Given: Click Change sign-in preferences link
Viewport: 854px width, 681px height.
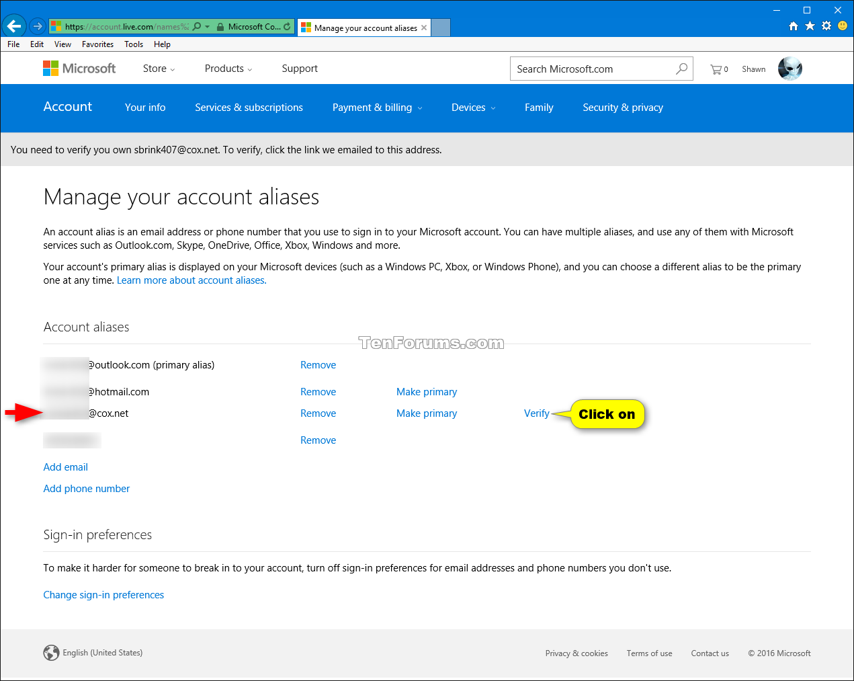Looking at the screenshot, I should click(103, 595).
